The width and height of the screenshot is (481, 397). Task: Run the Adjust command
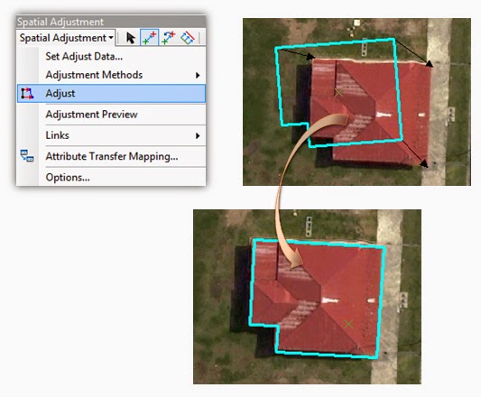click(x=111, y=94)
